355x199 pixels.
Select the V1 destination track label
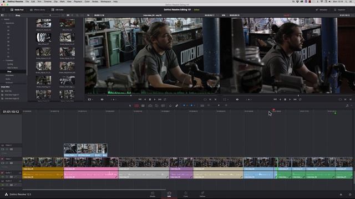click(x=2, y=159)
